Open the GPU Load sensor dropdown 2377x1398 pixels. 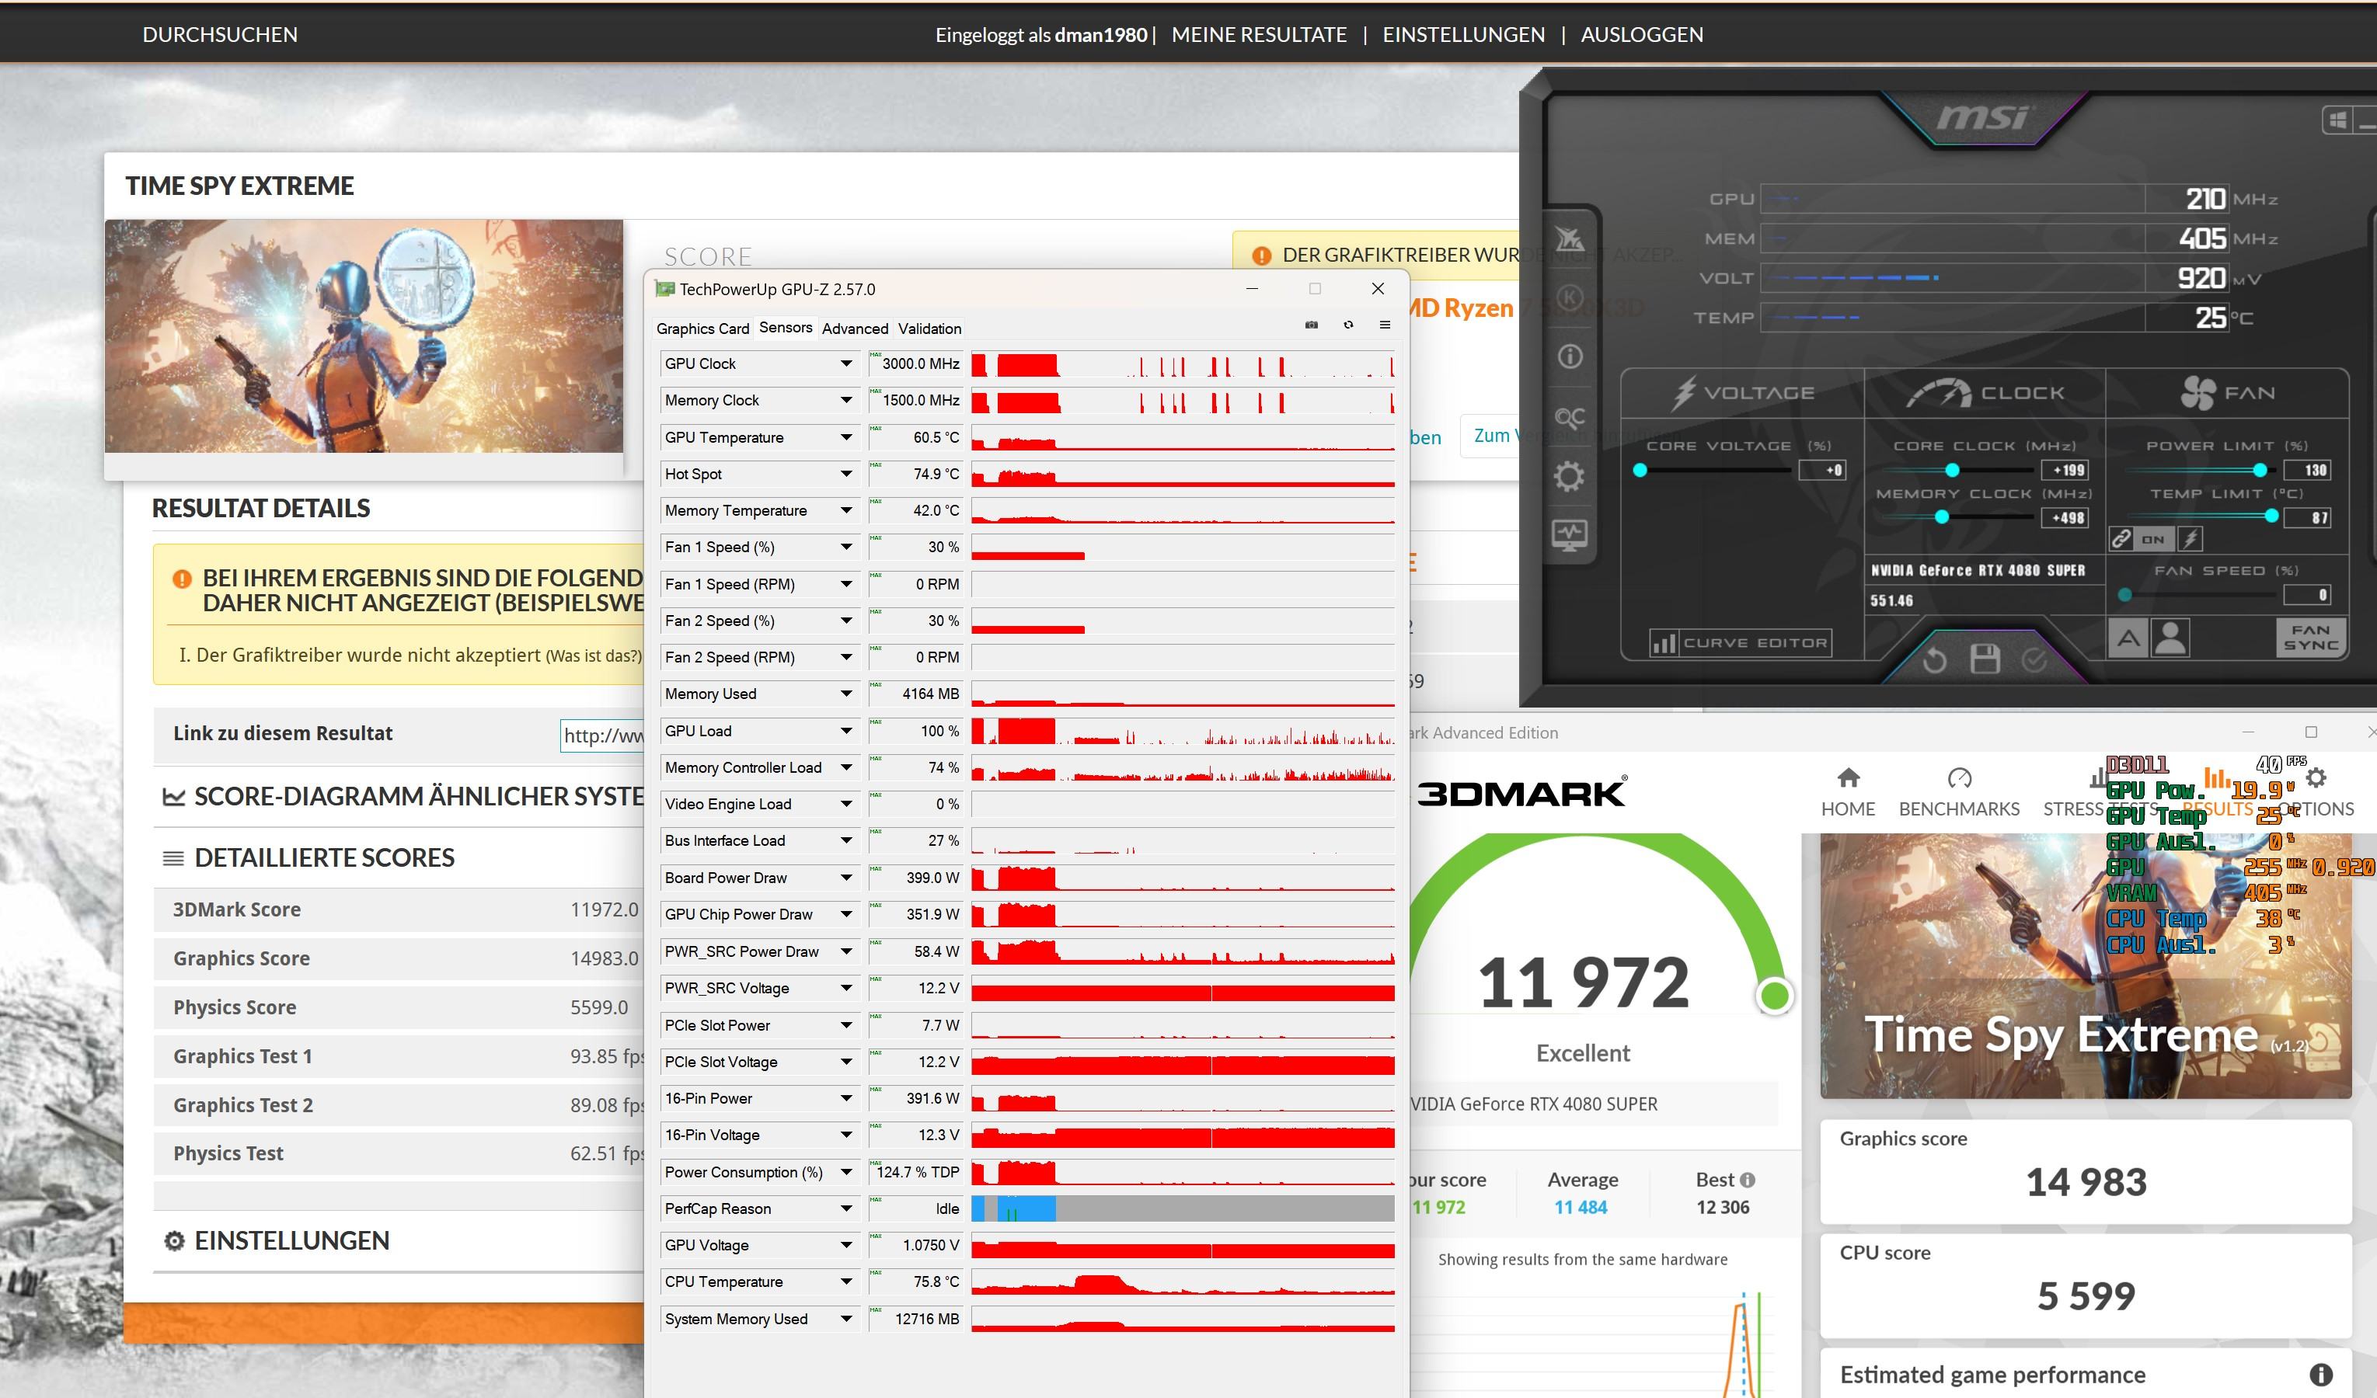coord(846,731)
